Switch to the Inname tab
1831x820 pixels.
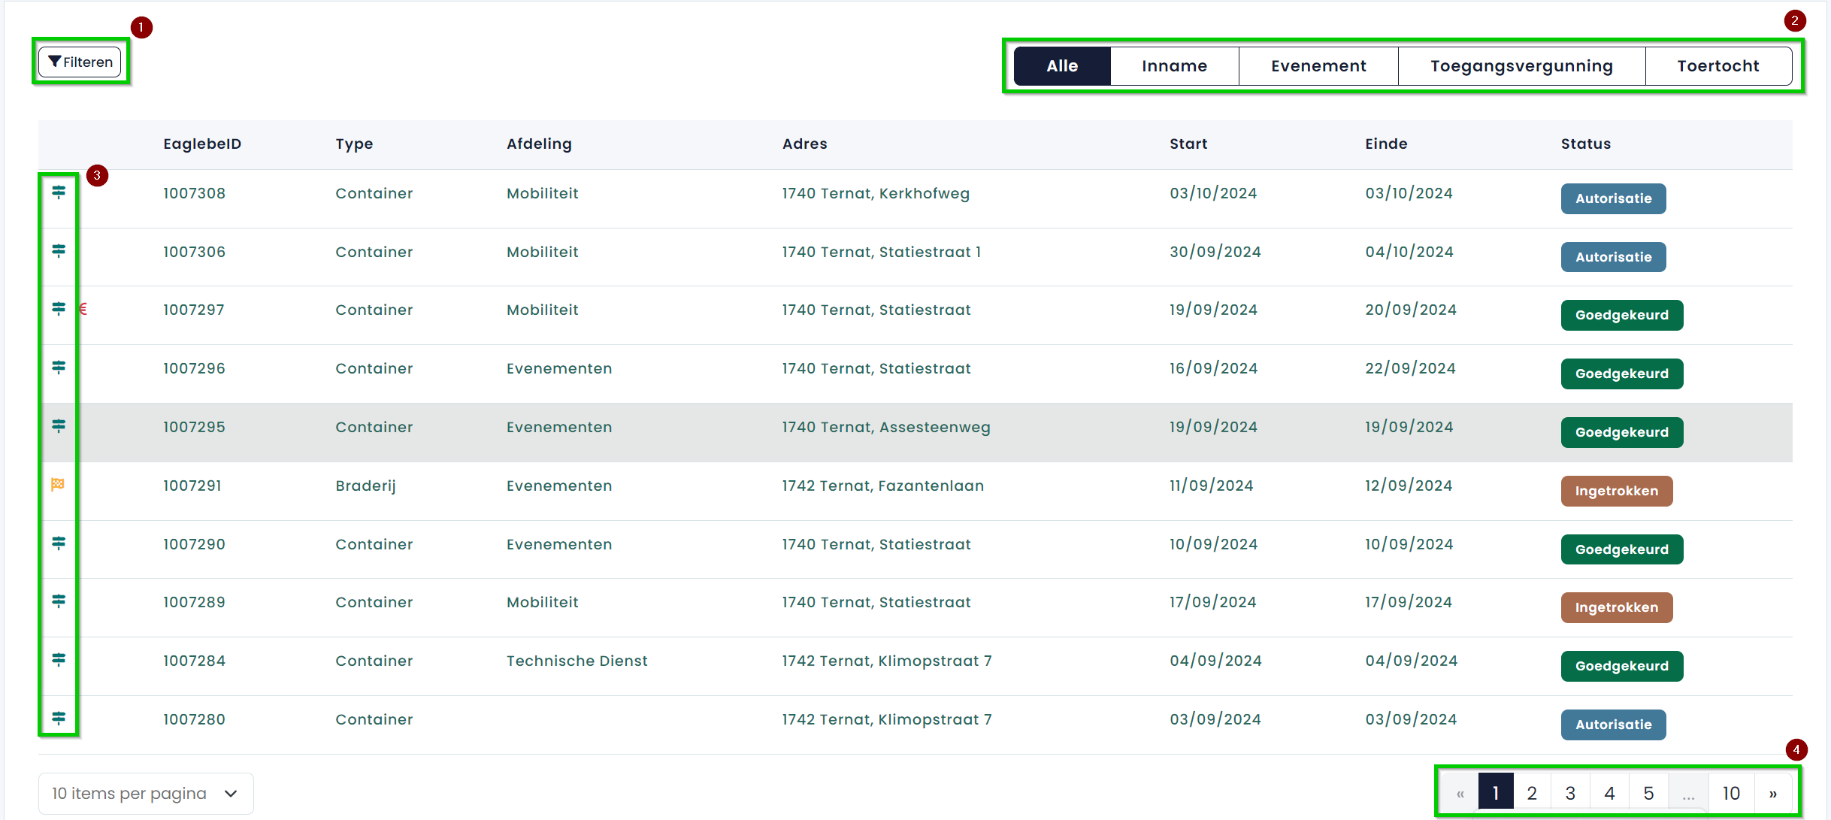pos(1174,66)
